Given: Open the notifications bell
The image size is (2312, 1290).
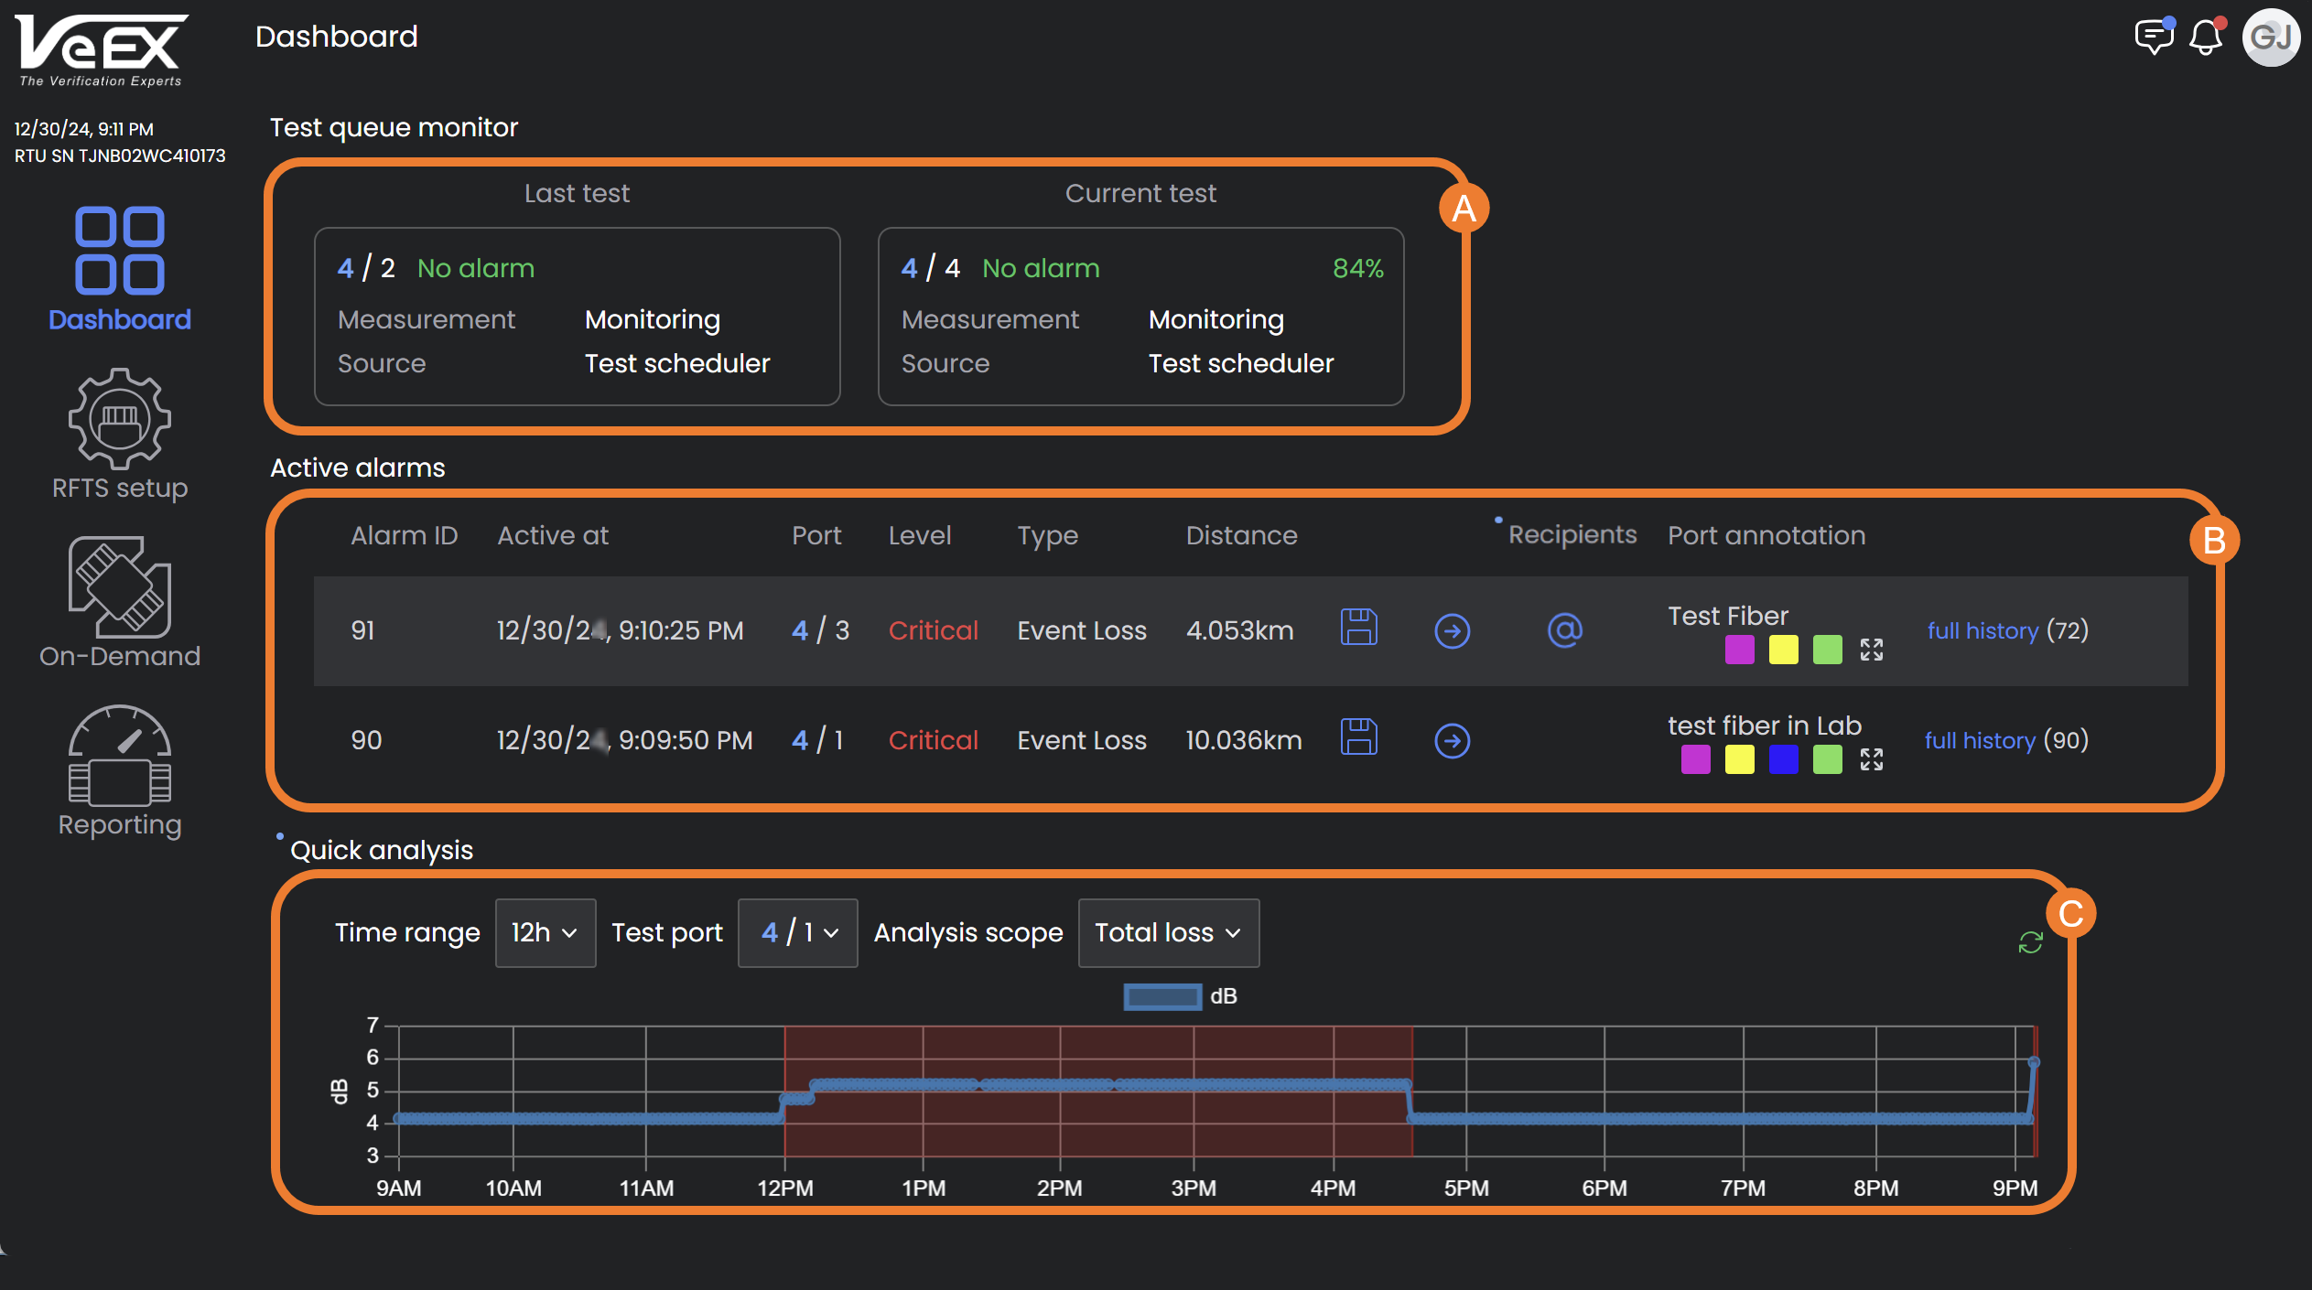Looking at the screenshot, I should (2206, 37).
